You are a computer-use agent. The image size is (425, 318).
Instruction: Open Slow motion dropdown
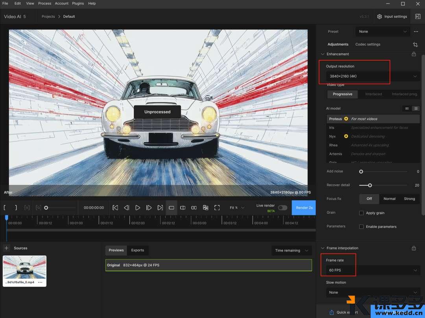pos(373,292)
